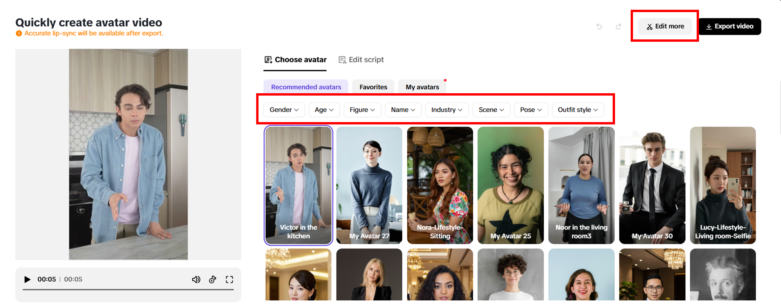
Task: Click the undo arrow icon
Action: click(x=599, y=27)
